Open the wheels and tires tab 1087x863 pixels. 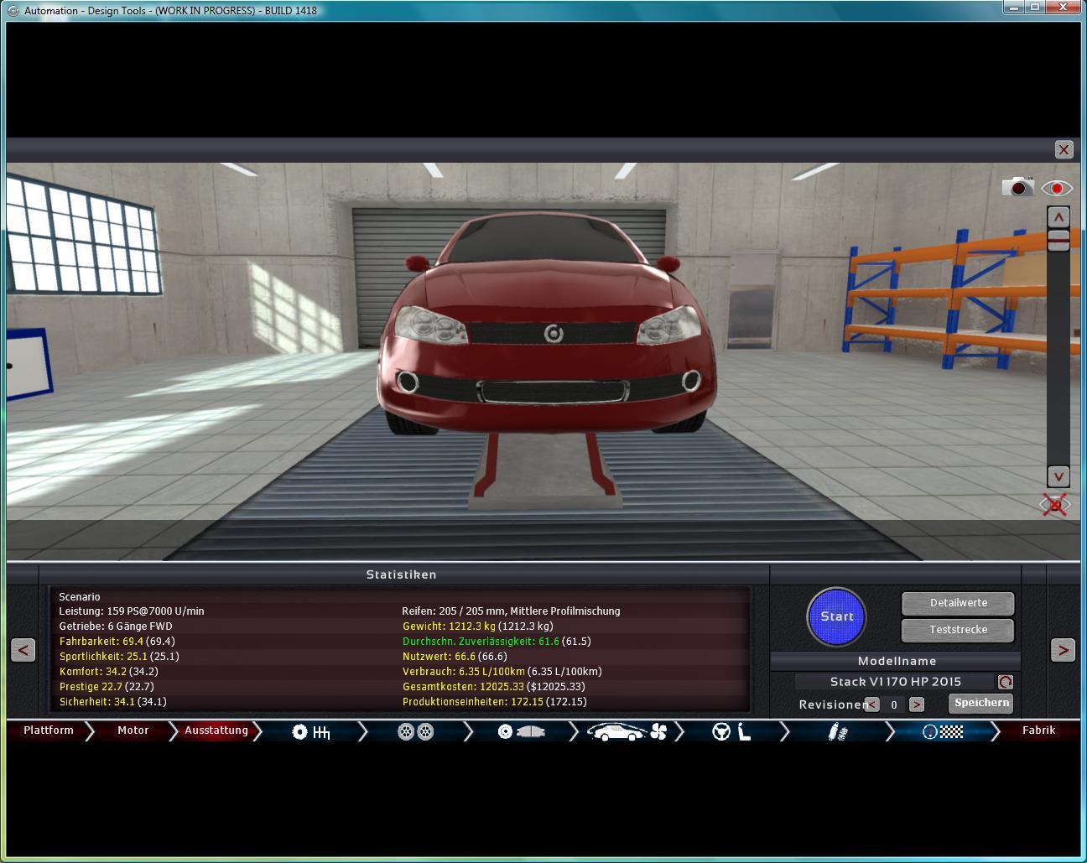pos(415,732)
